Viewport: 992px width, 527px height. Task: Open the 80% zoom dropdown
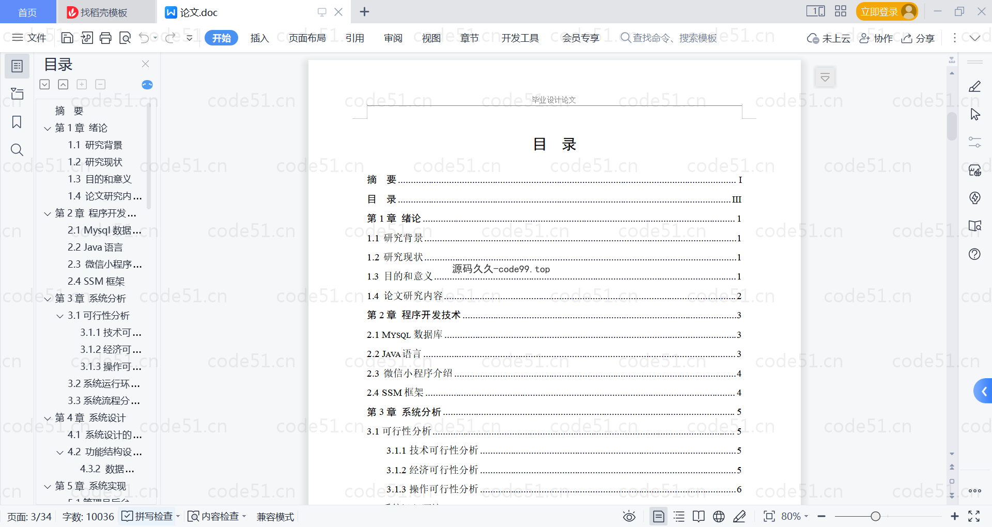click(795, 516)
